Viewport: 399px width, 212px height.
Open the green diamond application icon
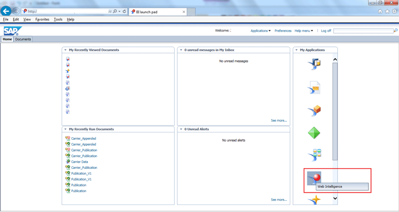click(314, 133)
